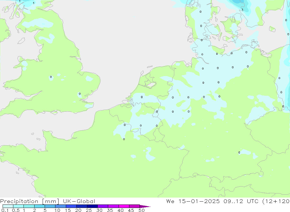Click the 30–35 mm violet legend swatch
This screenshot has height=212, width=290.
pos(103,206)
